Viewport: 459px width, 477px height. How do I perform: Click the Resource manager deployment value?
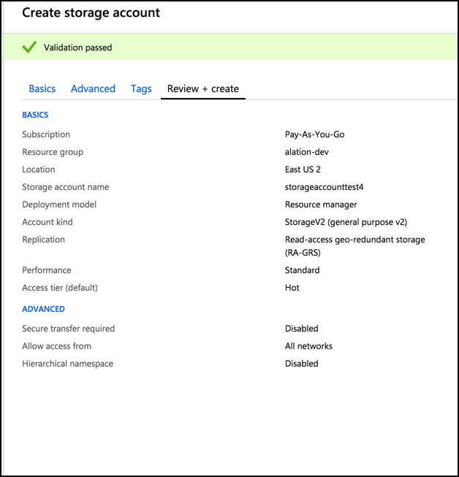pyautogui.click(x=321, y=205)
